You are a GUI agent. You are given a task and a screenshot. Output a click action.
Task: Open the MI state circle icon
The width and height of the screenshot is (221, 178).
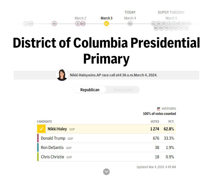coord(54,24)
